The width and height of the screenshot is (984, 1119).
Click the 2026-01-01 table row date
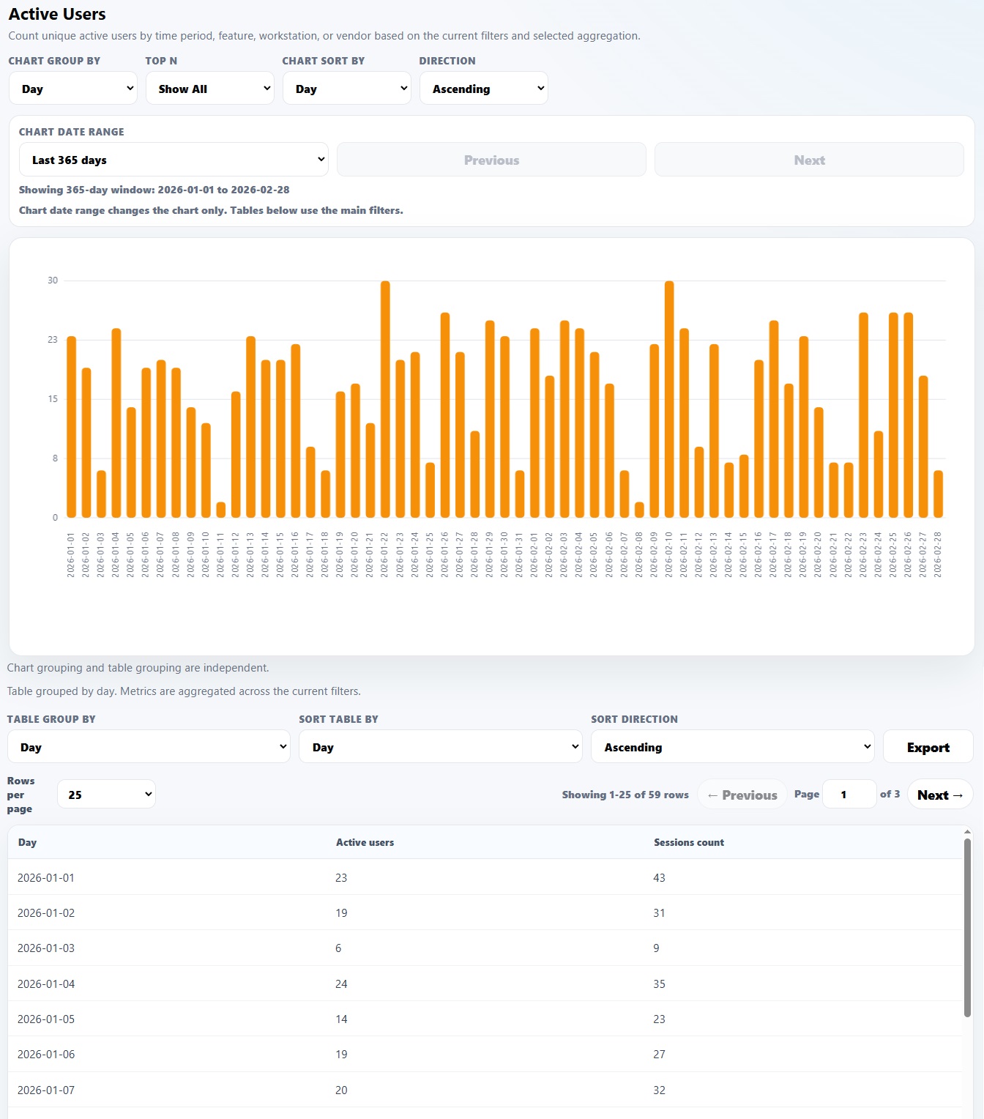click(x=46, y=877)
